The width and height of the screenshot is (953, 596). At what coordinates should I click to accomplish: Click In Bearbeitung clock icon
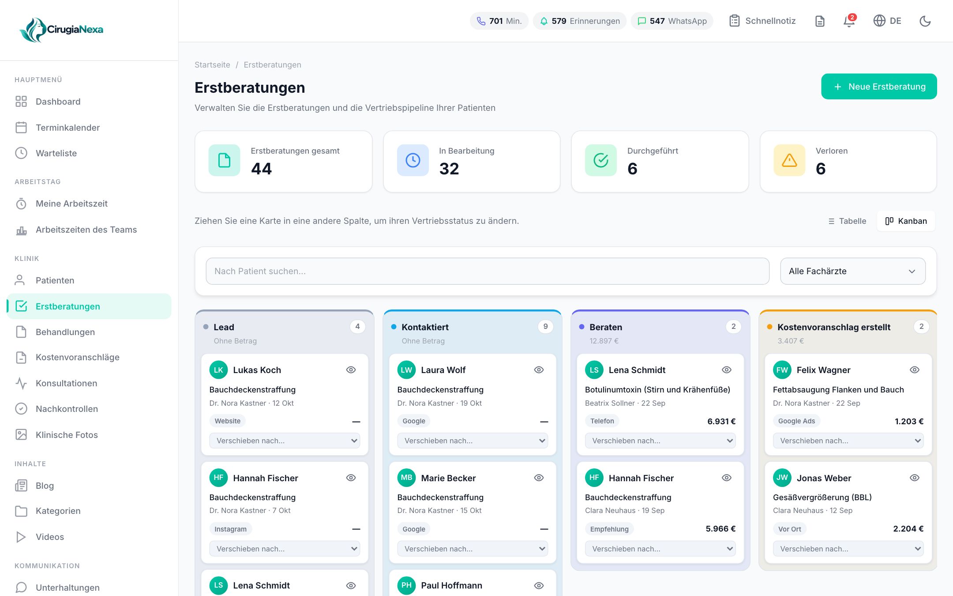[x=413, y=160]
